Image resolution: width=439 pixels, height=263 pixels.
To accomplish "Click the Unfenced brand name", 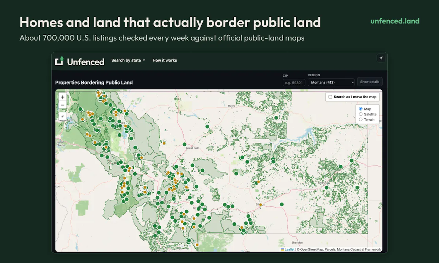I will 86,62.
